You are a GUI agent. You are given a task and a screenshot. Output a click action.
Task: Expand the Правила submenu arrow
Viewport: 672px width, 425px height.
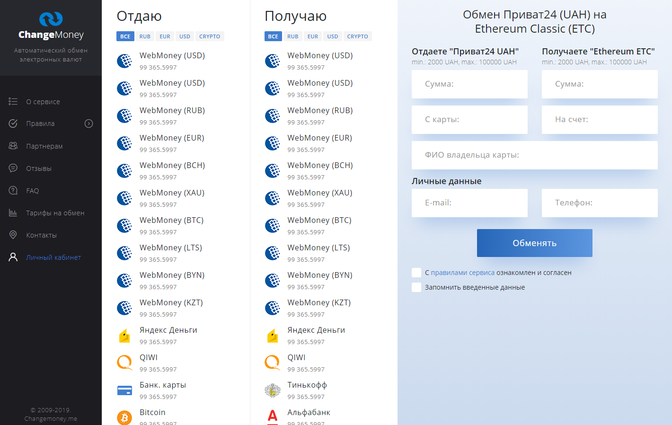(x=88, y=124)
